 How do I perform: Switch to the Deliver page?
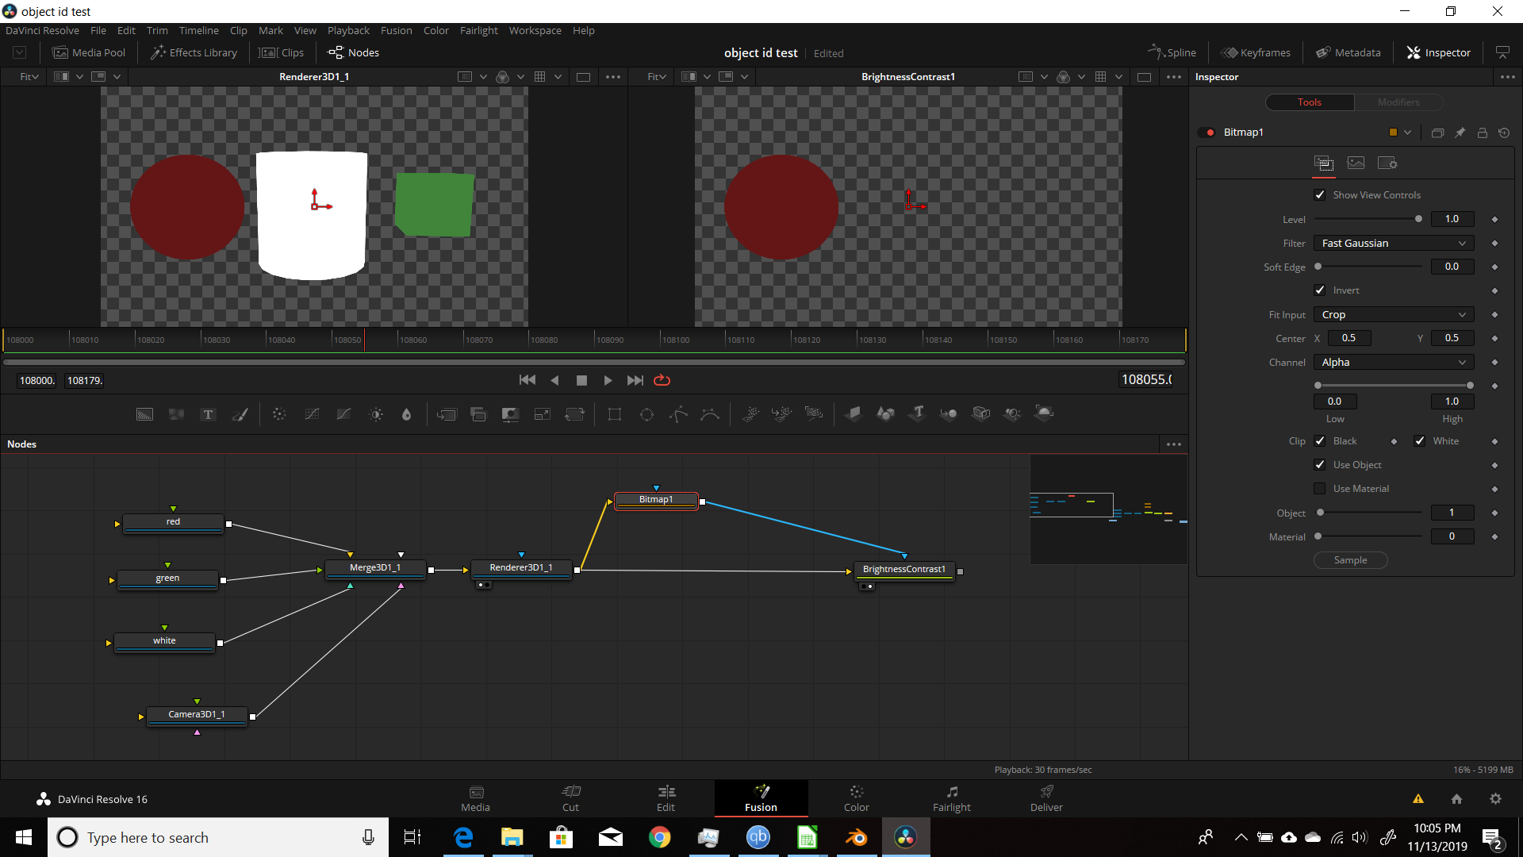1046,798
